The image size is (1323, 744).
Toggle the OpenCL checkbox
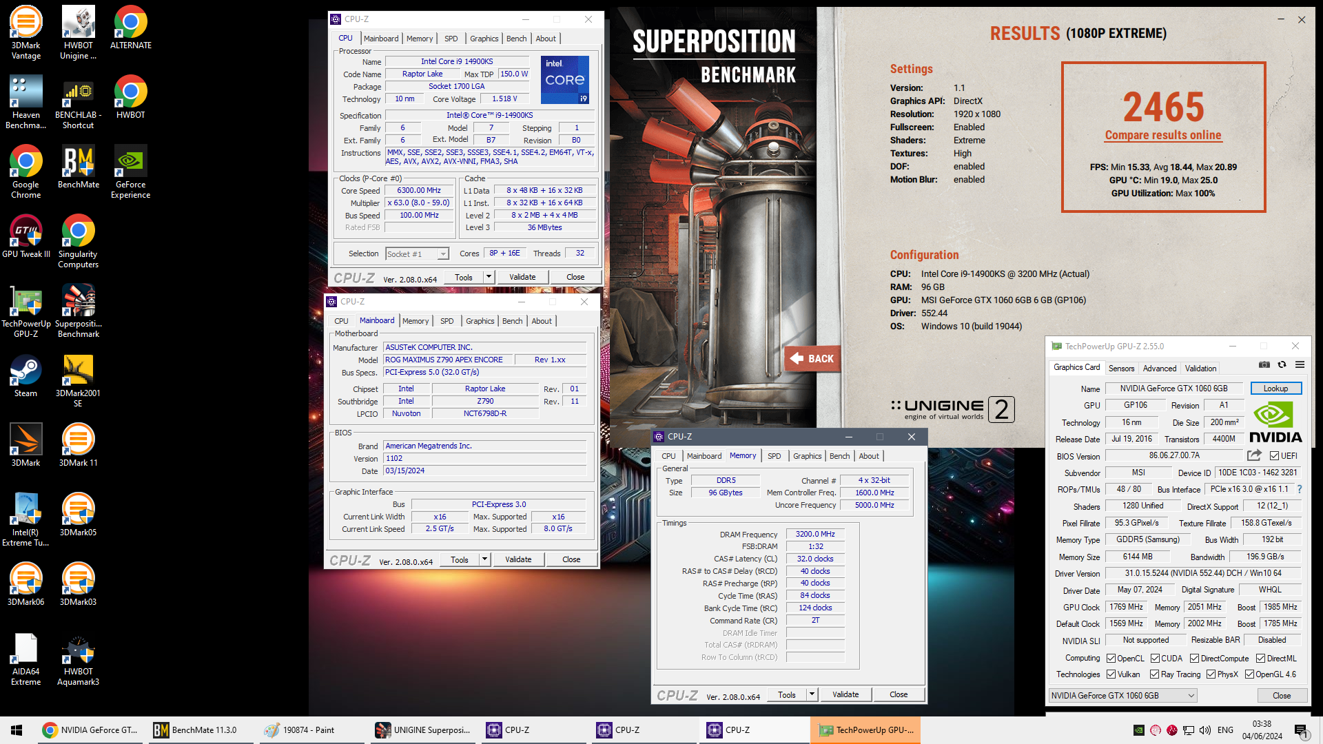1111,659
